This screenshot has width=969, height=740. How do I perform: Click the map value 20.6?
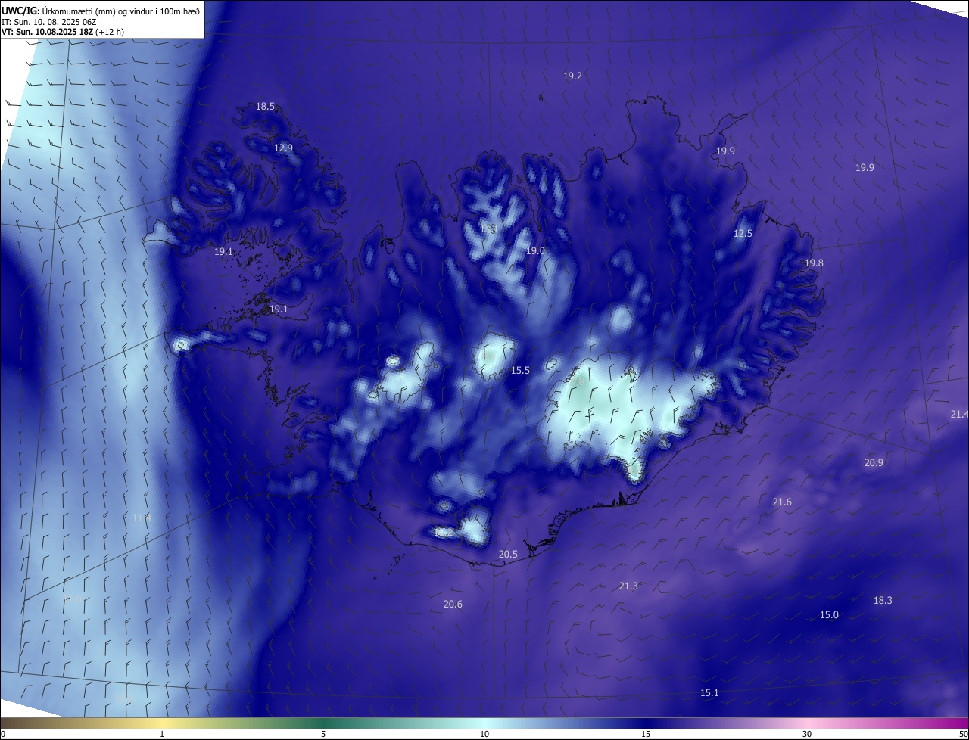tap(453, 604)
